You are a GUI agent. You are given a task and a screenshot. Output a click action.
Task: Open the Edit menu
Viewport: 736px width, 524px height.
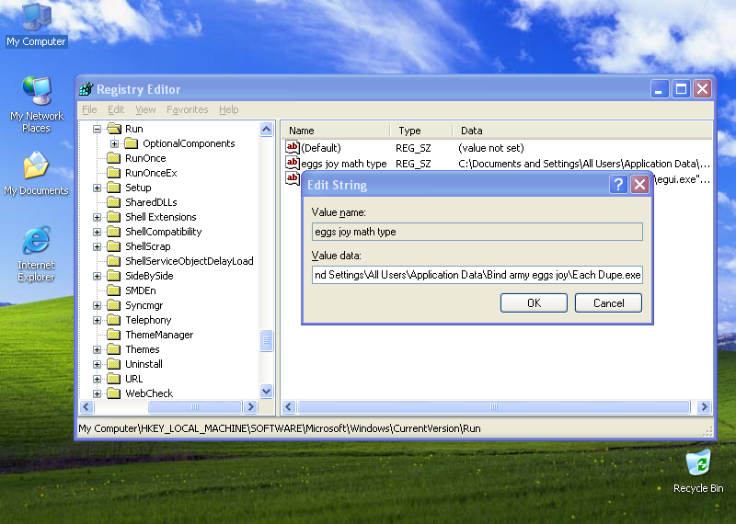pyautogui.click(x=116, y=109)
